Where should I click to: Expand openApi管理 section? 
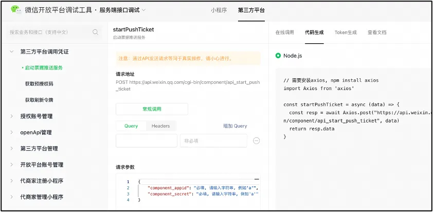pos(12,132)
